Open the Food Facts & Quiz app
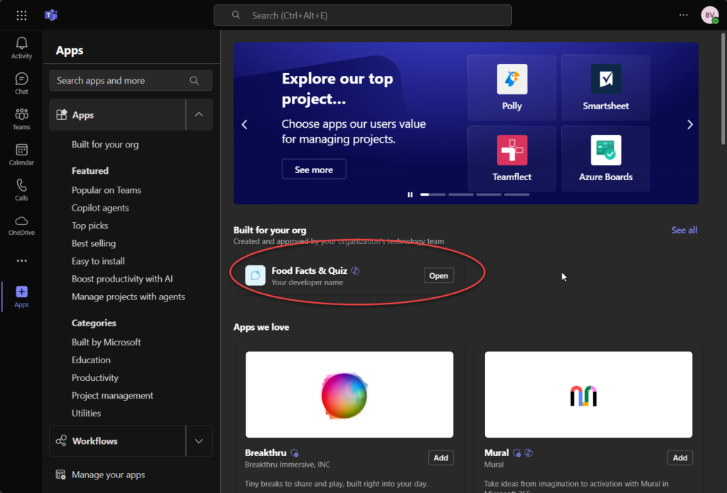The height and width of the screenshot is (493, 727). (439, 276)
